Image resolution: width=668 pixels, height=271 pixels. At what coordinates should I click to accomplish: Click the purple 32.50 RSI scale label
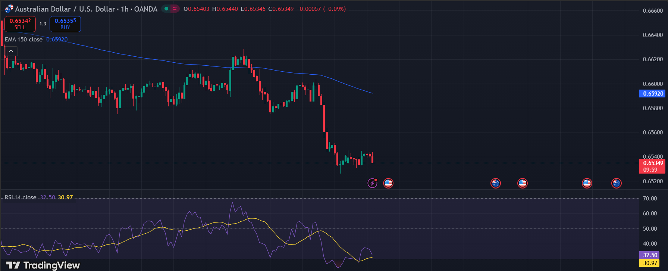[x=649, y=255]
